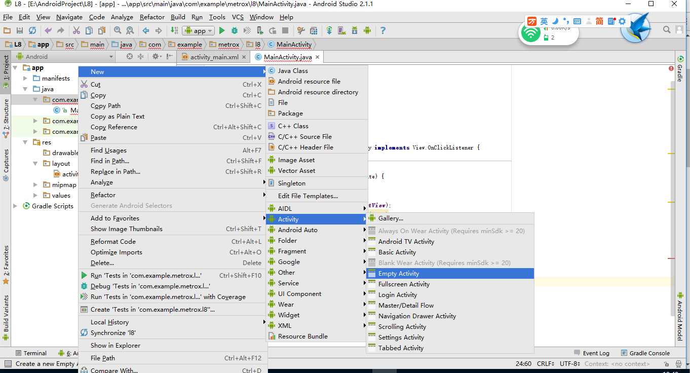This screenshot has width=690, height=373.
Task: Switch to the activity_main.xml tab
Action: (214, 57)
